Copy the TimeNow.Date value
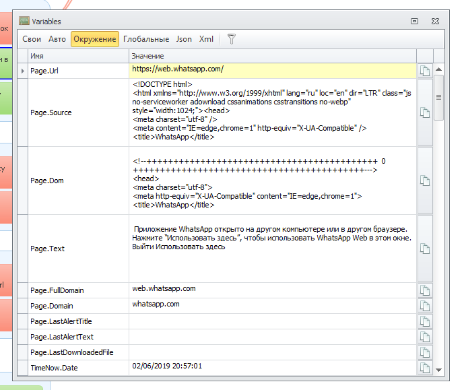Screen dimensions: 464x390 pos(425,368)
